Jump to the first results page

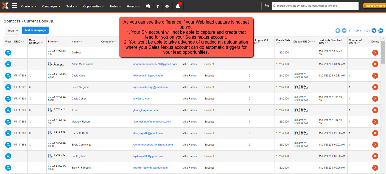[x=338, y=30]
